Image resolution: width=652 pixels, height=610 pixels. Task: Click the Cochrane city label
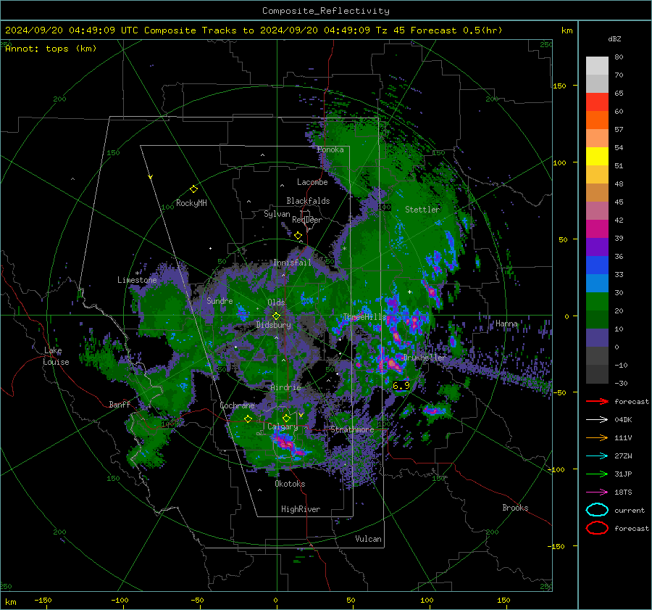pyautogui.click(x=237, y=405)
